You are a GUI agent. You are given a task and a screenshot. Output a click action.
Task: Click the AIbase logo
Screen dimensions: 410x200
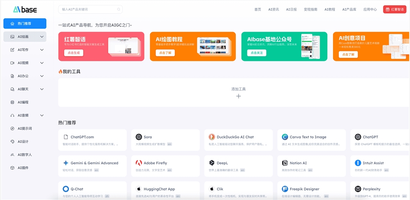25,9
